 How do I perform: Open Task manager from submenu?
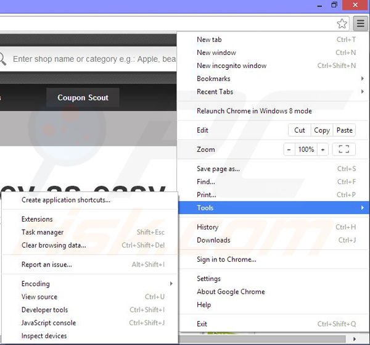[89, 232]
